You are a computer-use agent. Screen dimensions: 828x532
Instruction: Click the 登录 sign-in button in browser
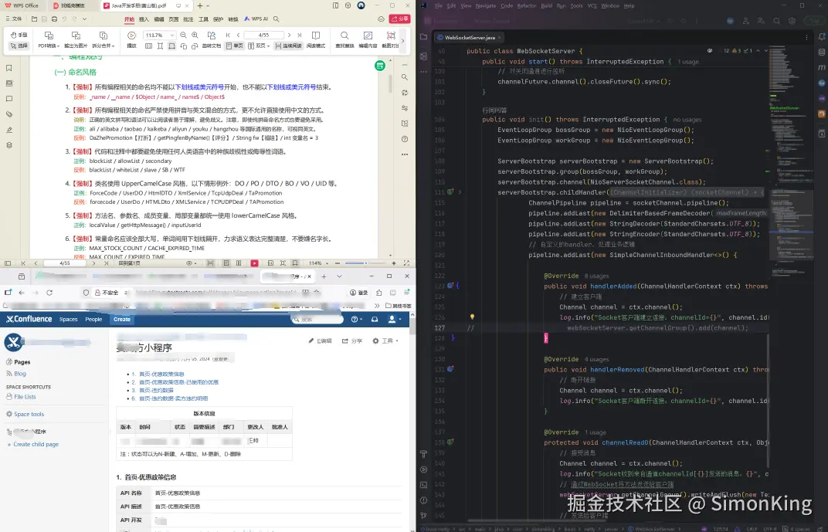359,293
